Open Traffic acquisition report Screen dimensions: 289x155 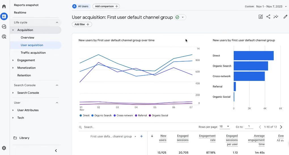[x=33, y=53]
